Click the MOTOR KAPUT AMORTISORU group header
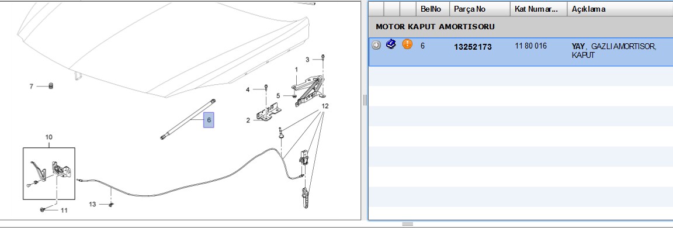The width and height of the screenshot is (673, 228). (x=435, y=27)
